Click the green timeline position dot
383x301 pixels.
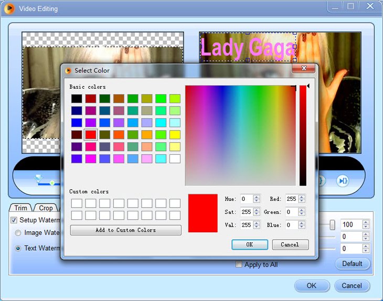[52, 183]
